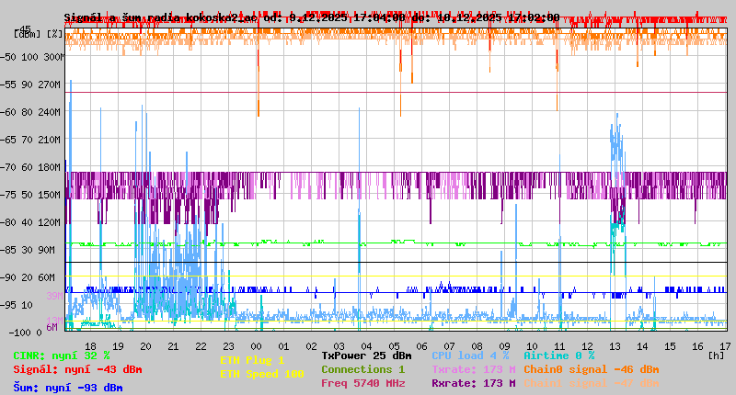Click the "Šum: nyní -93 dBm" legend entry
This screenshot has width=736, height=395.
point(68,388)
